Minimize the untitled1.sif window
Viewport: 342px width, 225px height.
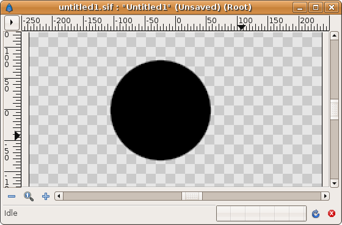pos(300,8)
